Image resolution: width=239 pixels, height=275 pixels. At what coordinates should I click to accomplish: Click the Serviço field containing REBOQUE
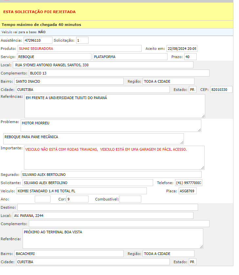[54, 57]
